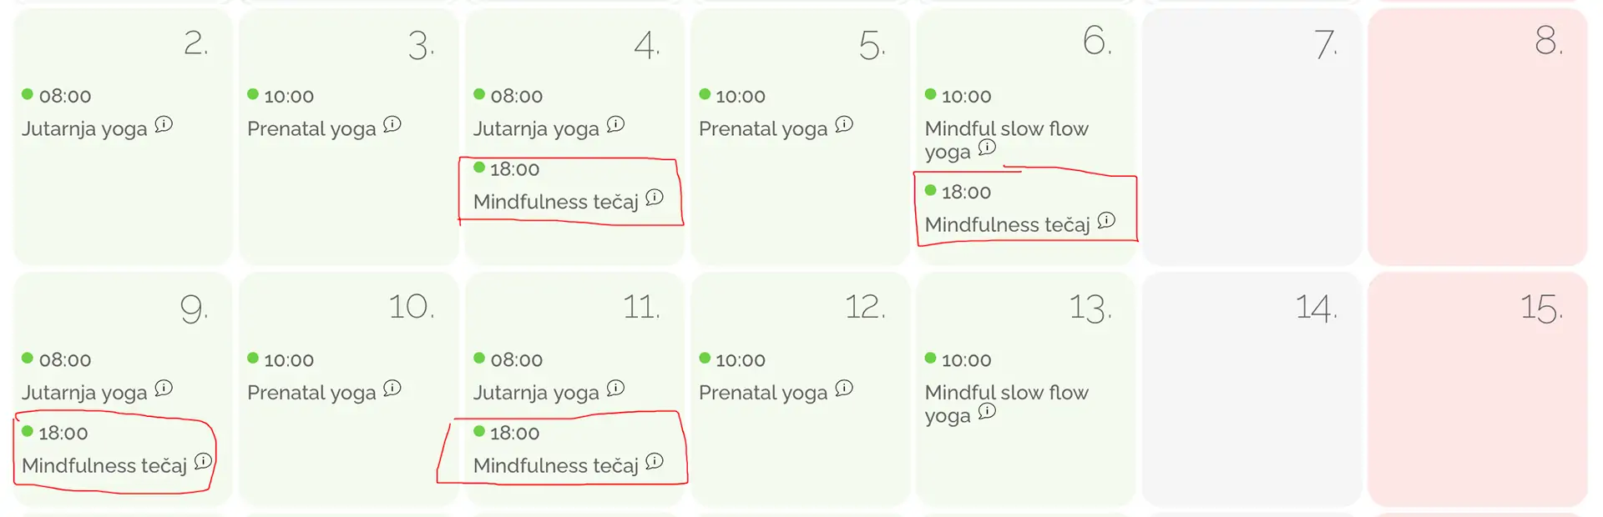This screenshot has height=517, width=1603.
Task: Click info icon for Mindful slow flow yoga on the 13th
Action: 987,411
